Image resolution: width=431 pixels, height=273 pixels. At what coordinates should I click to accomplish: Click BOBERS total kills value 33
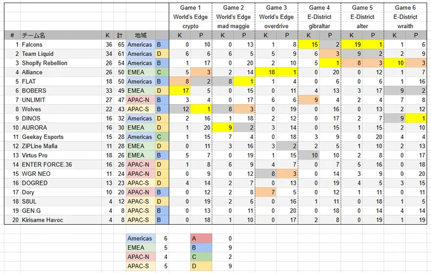(x=108, y=91)
